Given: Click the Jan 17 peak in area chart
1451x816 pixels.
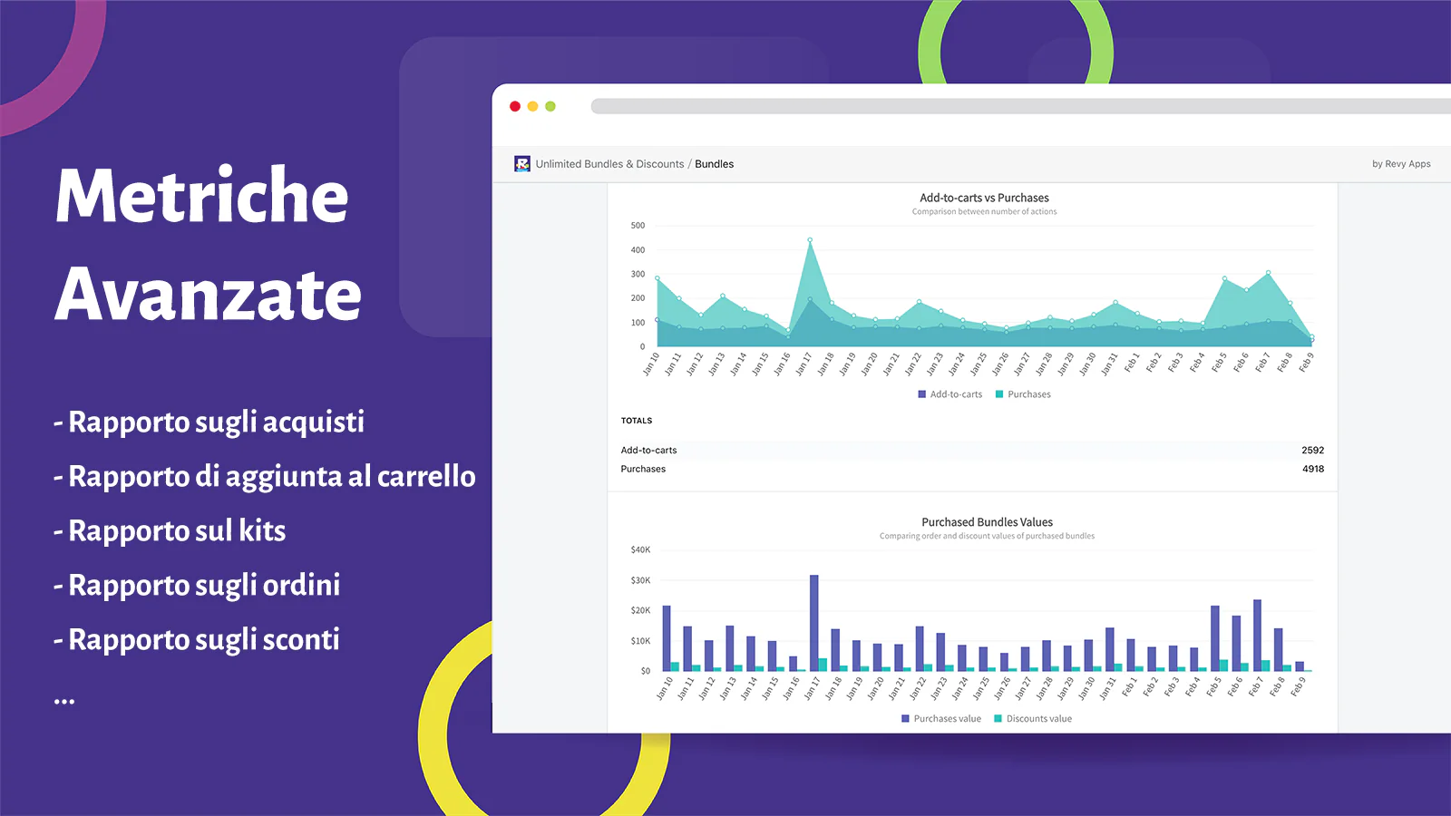Looking at the screenshot, I should [x=810, y=240].
